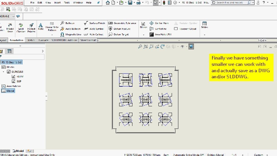Image resolution: width=277 pixels, height=156 pixels.
Task: Insert a Revision Cloud
Action: 185,29
